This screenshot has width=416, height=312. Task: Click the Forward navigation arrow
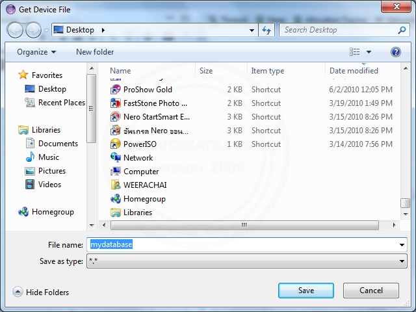tap(33, 30)
